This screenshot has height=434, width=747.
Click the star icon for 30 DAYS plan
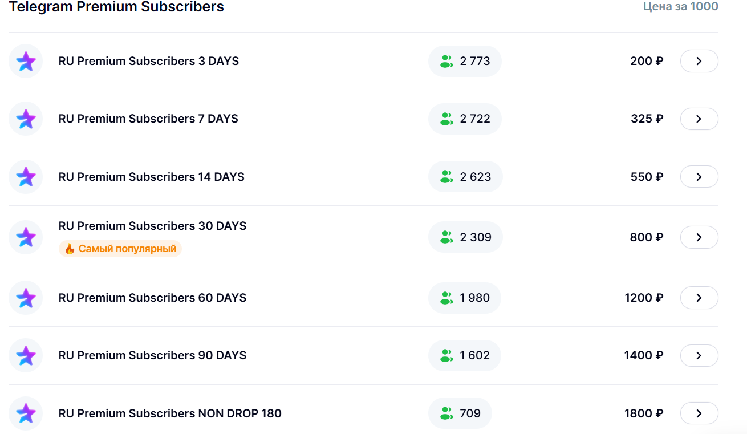pyautogui.click(x=26, y=237)
